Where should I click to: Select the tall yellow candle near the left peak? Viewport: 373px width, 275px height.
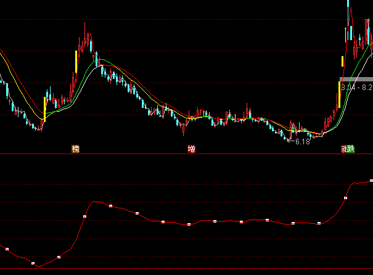[x=76, y=61]
